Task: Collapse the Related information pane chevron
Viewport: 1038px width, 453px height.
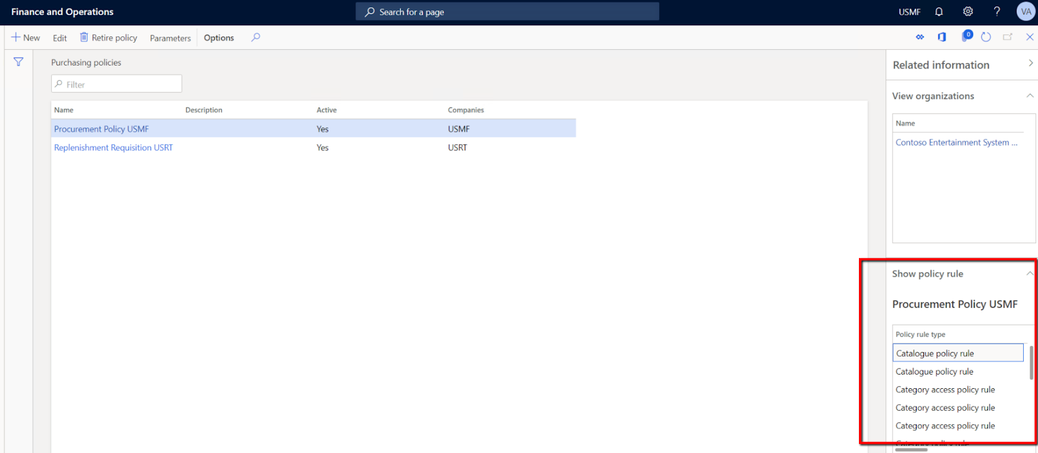Action: point(1030,63)
